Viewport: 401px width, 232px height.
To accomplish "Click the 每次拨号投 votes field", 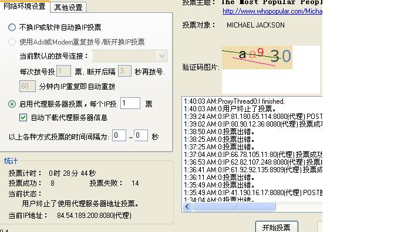I will (x=63, y=71).
